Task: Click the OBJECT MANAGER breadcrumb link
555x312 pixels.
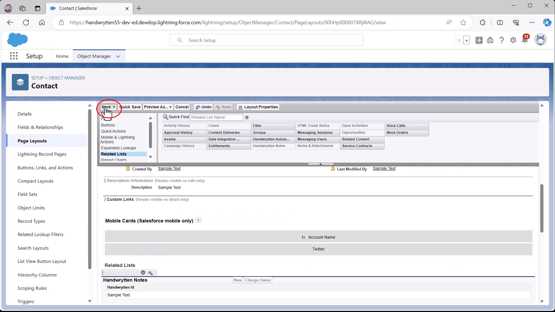Action: tap(67, 78)
